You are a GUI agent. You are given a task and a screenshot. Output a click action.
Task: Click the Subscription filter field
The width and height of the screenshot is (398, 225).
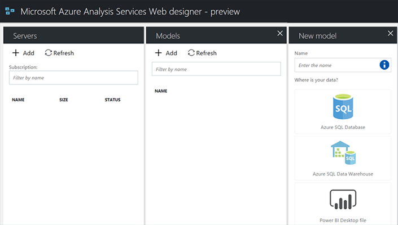click(73, 78)
